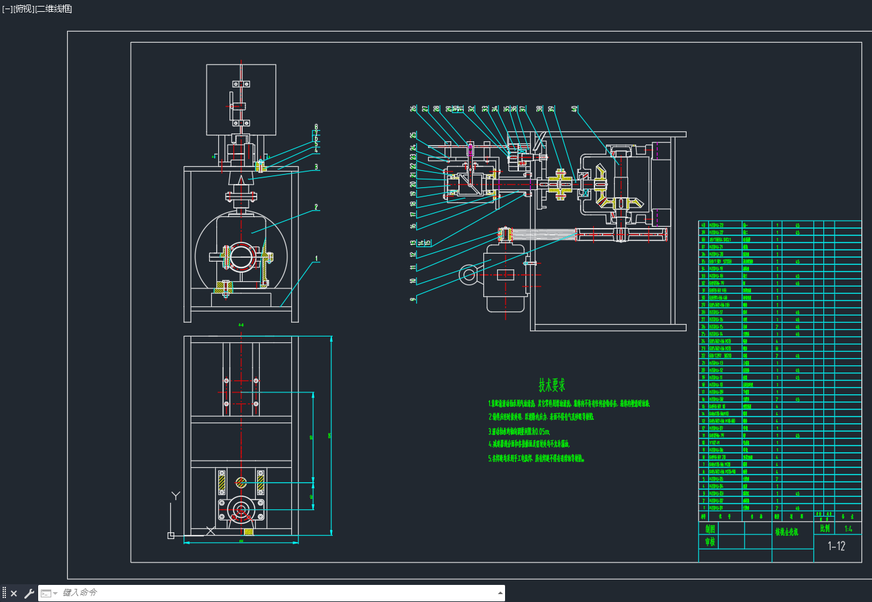Click the UCS origin icon square
This screenshot has width=872, height=602.
click(171, 536)
